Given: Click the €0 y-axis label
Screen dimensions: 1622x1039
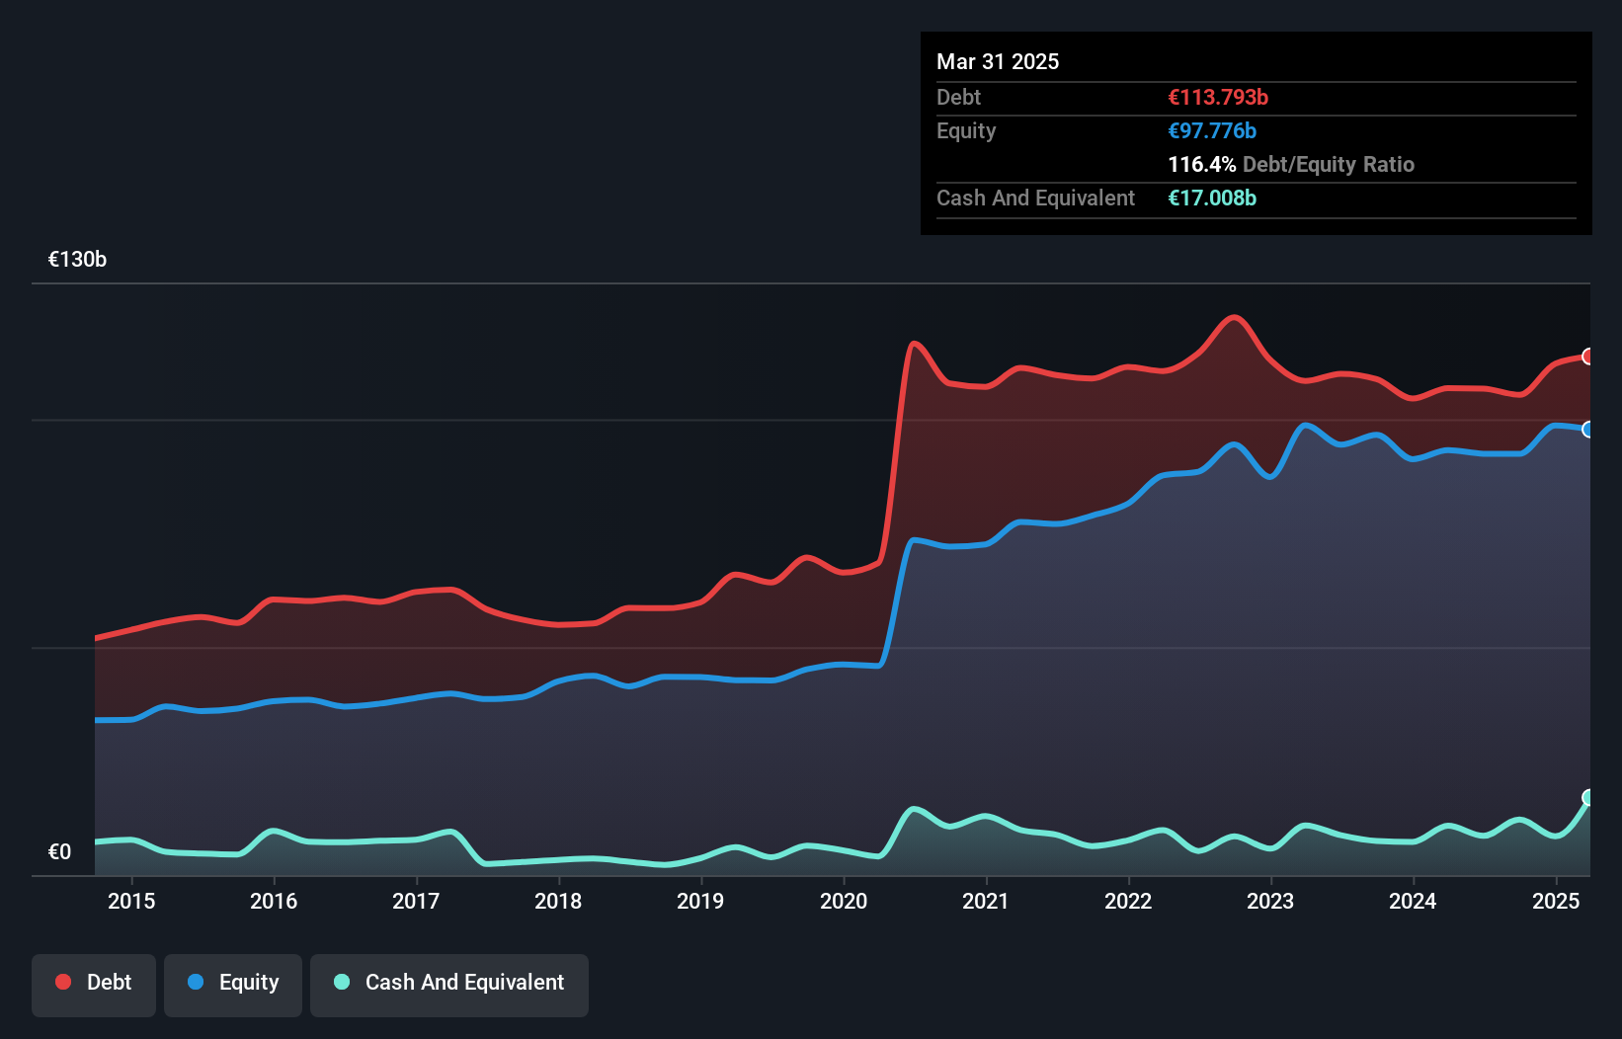Looking at the screenshot, I should coord(59,851).
